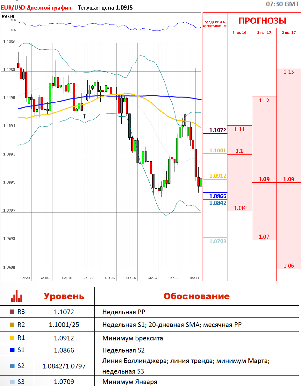This screenshot has height=386, width=301.
Task: Click the Поддержка & Сопротивление header
Action: pyautogui.click(x=214, y=24)
